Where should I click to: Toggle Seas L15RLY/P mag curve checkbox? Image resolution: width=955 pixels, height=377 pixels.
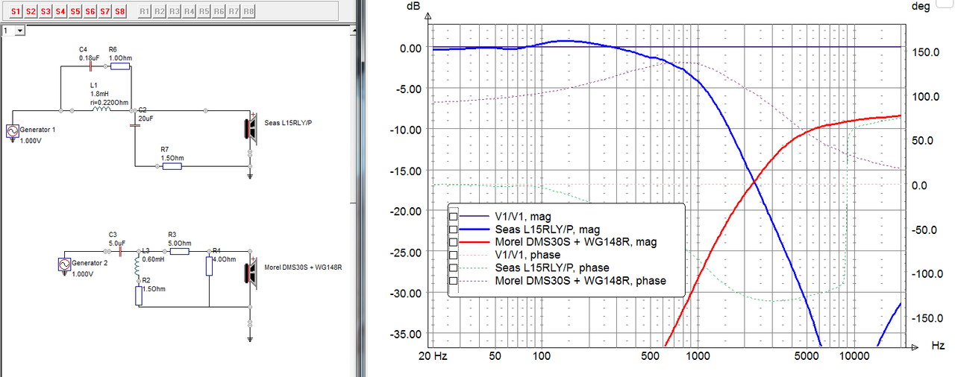(453, 229)
